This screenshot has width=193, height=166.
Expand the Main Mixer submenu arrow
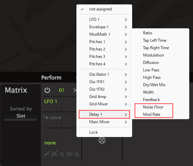coord(126,122)
